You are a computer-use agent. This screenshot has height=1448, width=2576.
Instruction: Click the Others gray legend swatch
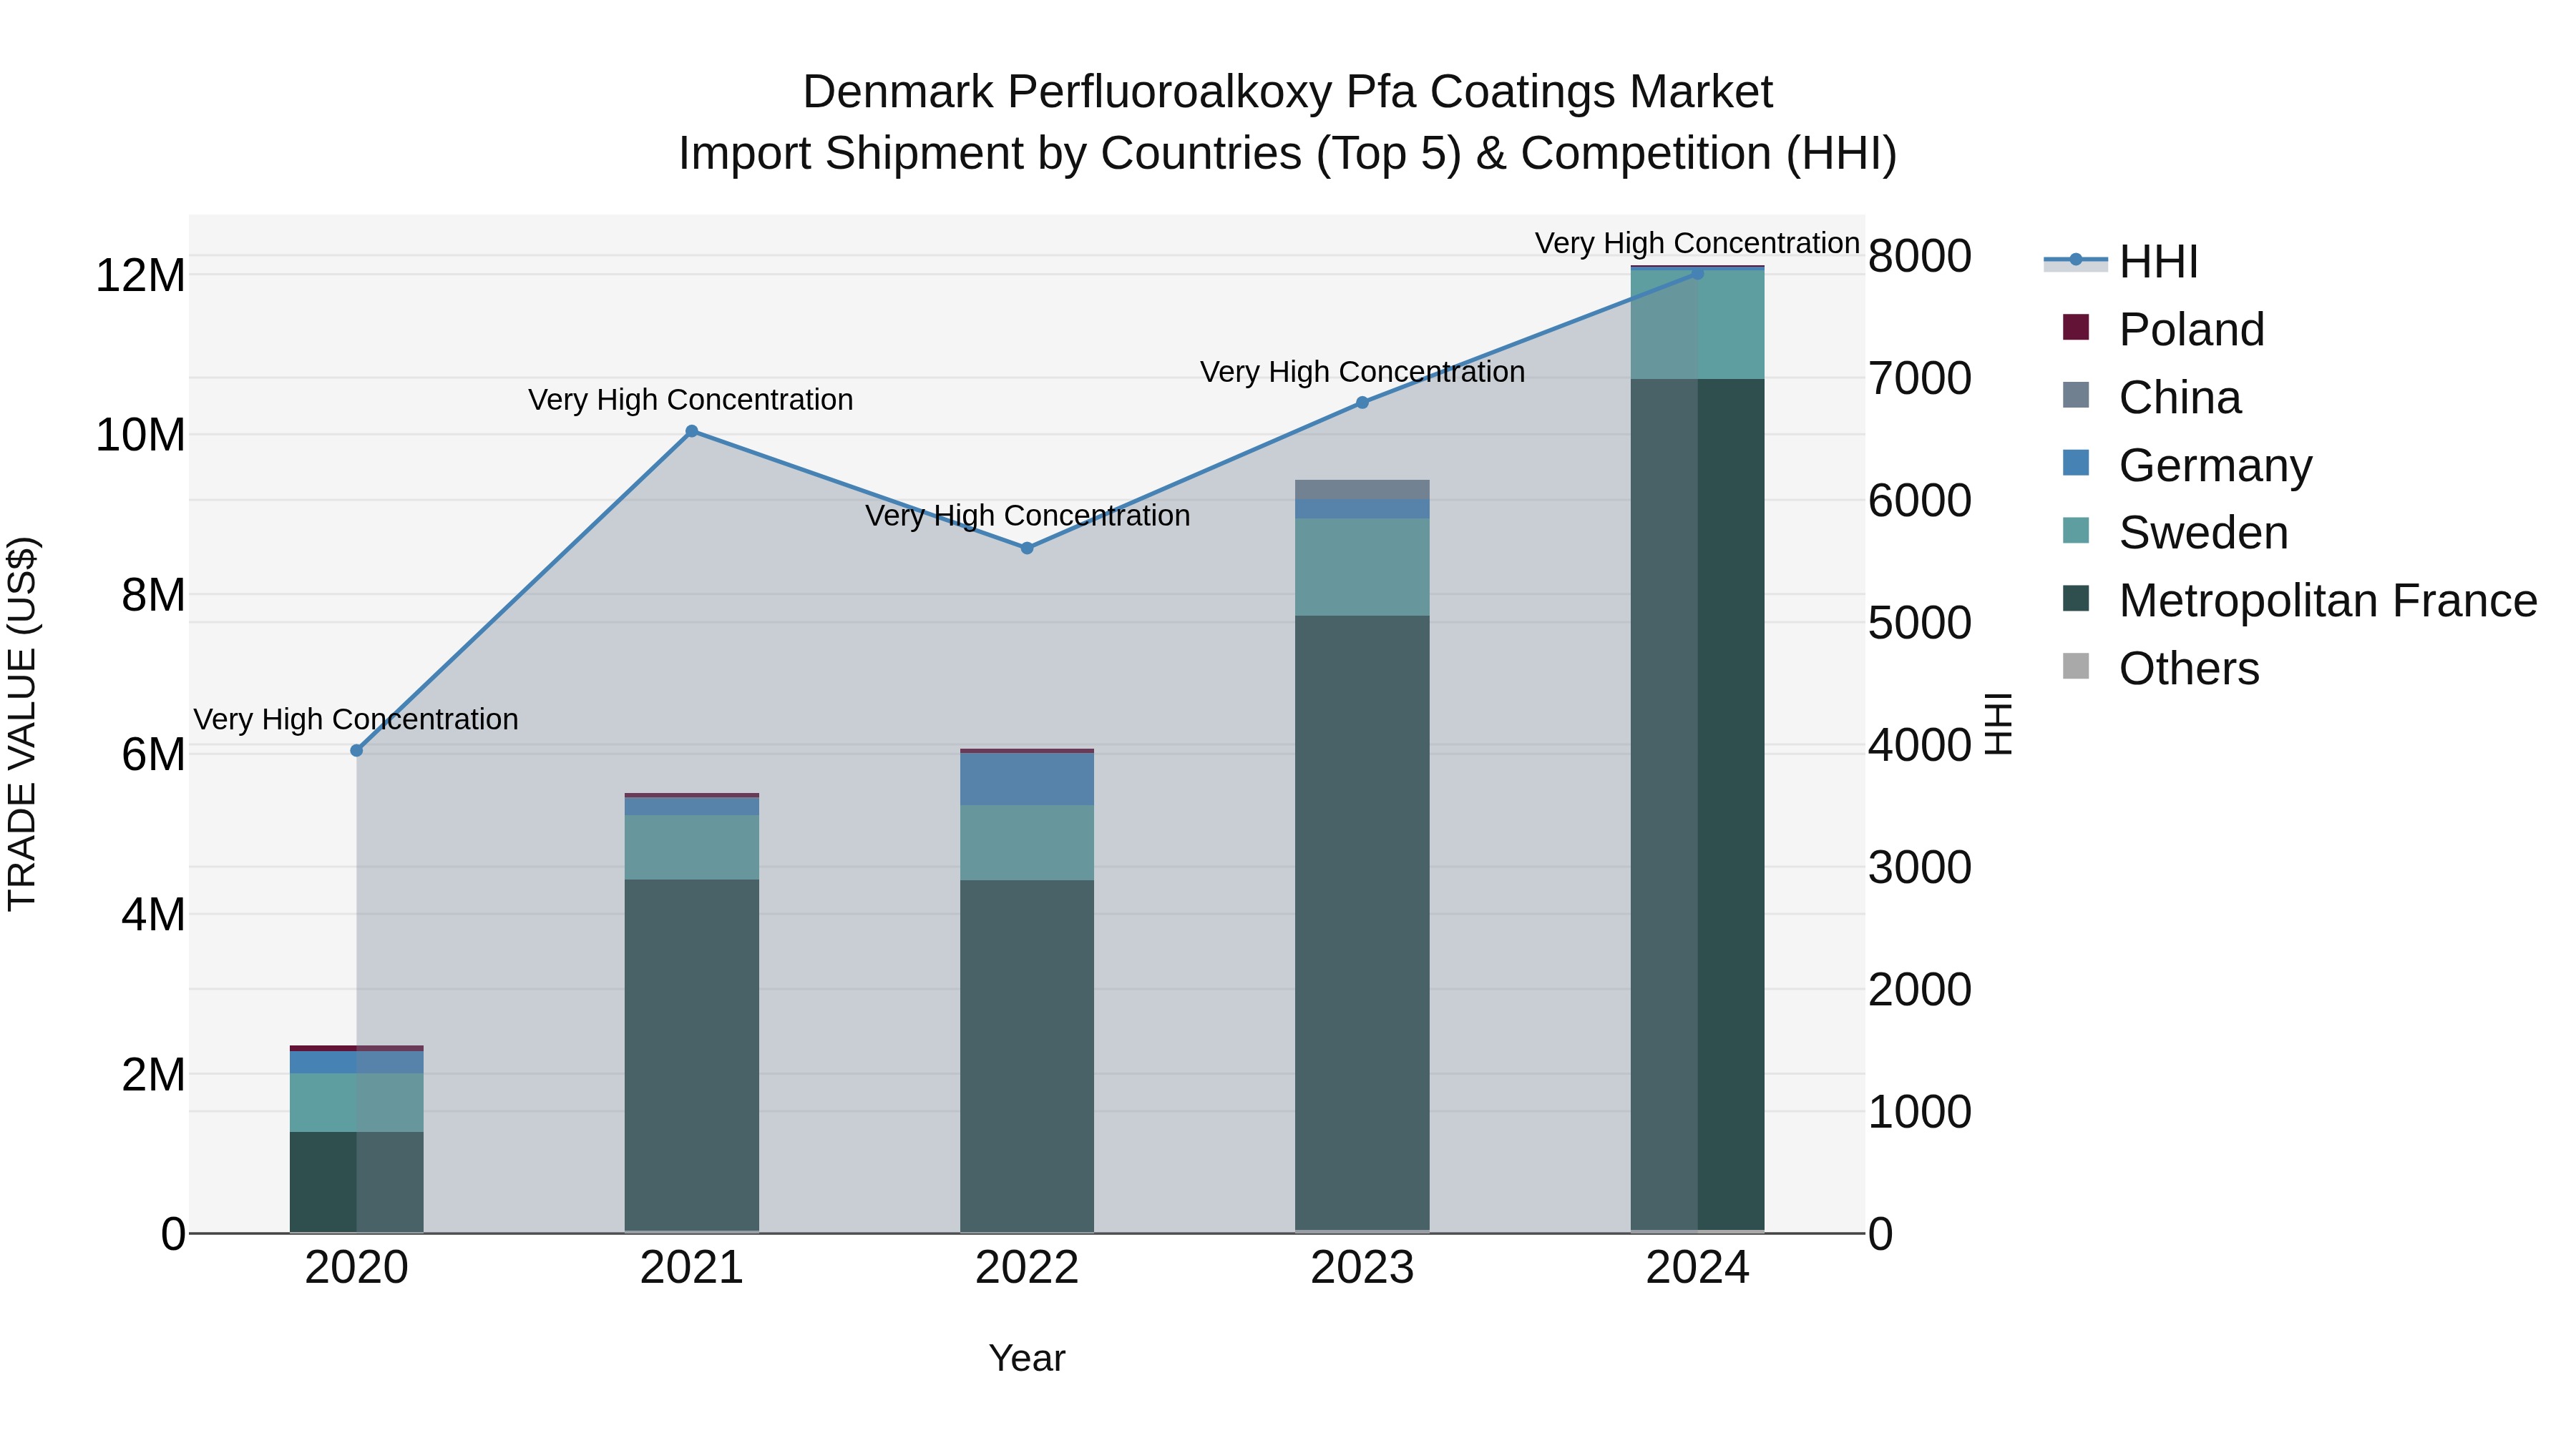(2076, 666)
